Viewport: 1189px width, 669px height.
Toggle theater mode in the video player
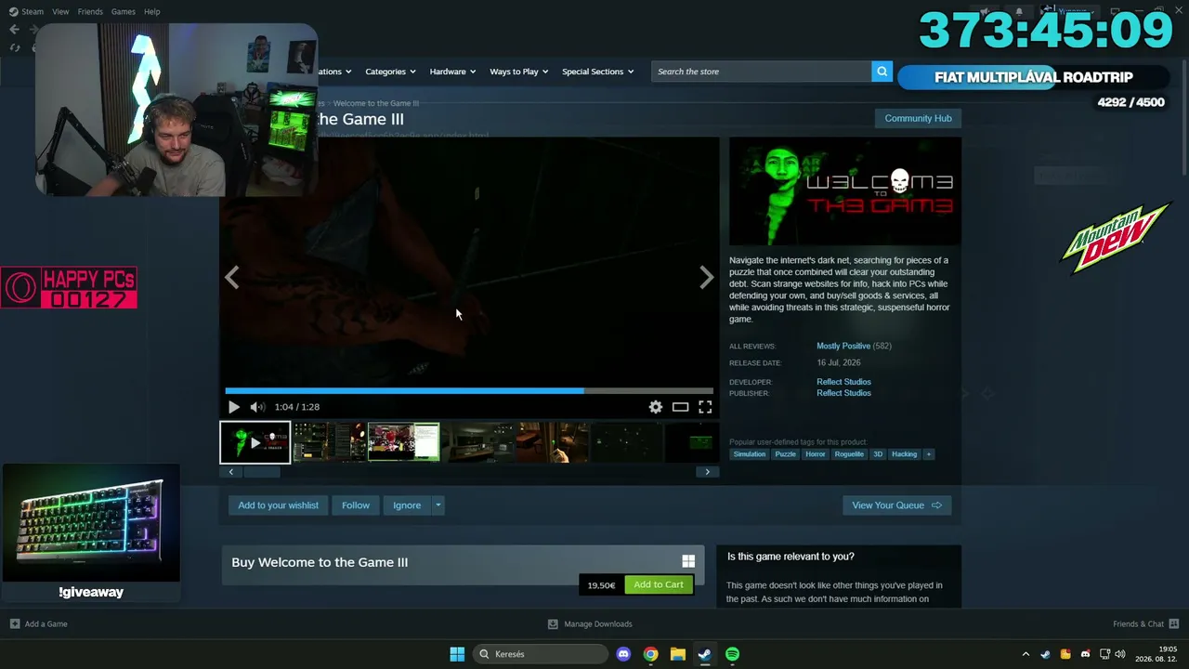pos(681,407)
